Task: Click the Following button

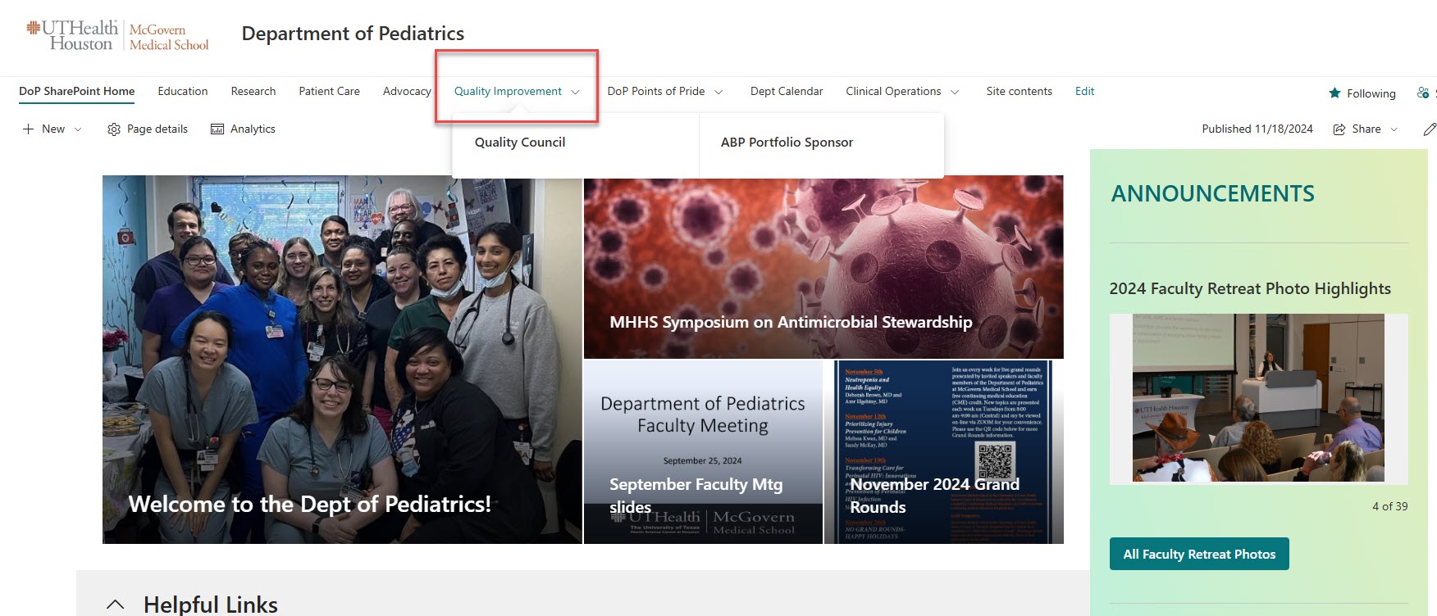Action: click(x=1362, y=93)
